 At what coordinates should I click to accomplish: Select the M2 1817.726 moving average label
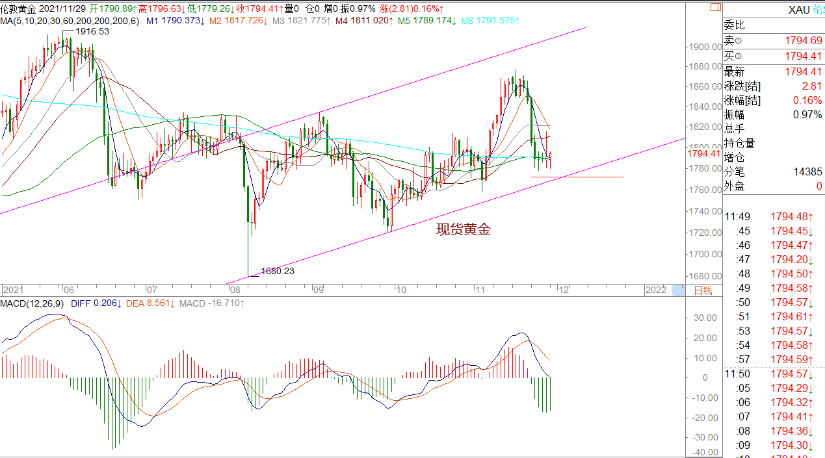tap(238, 21)
